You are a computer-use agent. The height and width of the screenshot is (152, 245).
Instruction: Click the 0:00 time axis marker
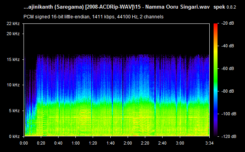[x=24, y=143]
